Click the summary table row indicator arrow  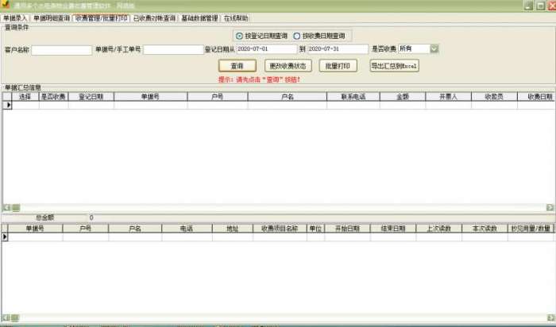[8, 105]
